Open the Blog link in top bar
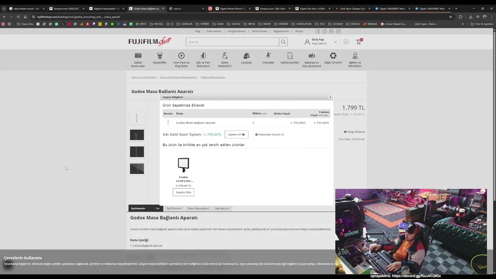 [198, 31]
